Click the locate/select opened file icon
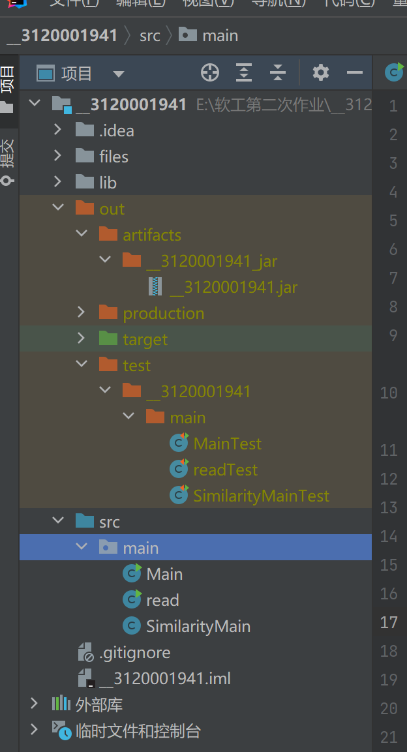Image resolution: width=407 pixels, height=752 pixels. 210,73
